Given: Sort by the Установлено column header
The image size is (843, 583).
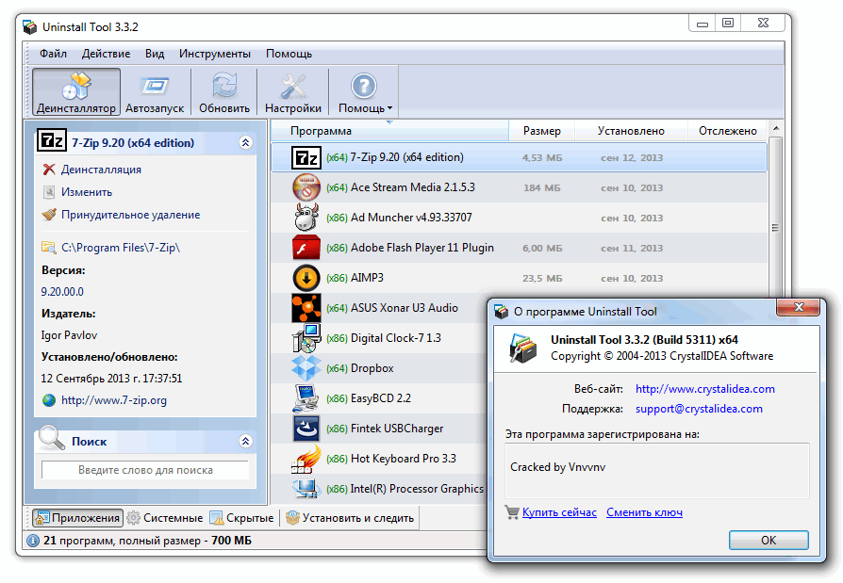Looking at the screenshot, I should click(x=631, y=131).
